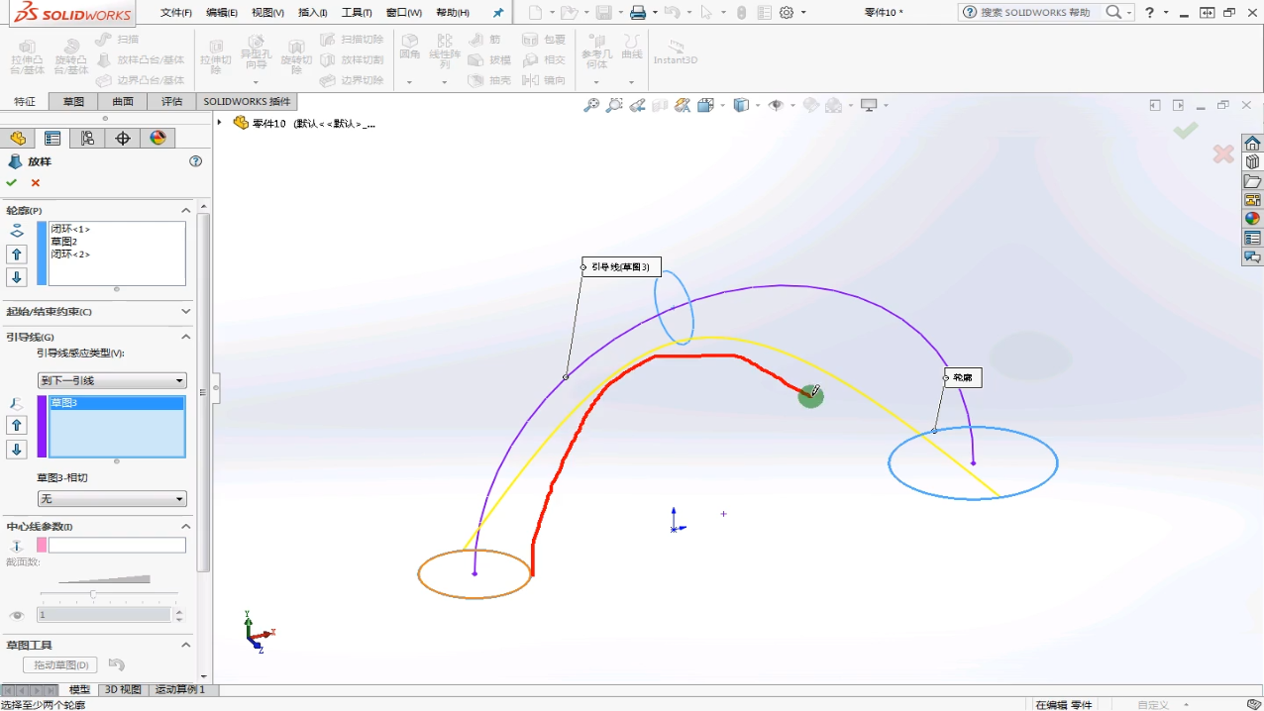Open the DisplayManager color sphere tab
Image resolution: width=1264 pixels, height=711 pixels.
click(158, 139)
